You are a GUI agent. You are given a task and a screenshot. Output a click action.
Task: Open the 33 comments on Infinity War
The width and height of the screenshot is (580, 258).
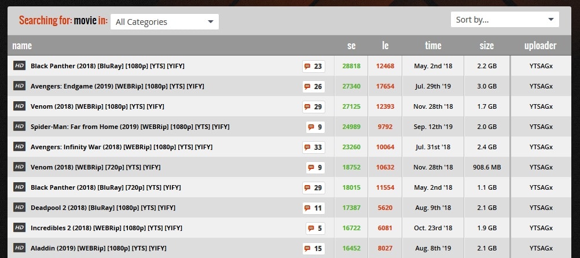pyautogui.click(x=313, y=148)
